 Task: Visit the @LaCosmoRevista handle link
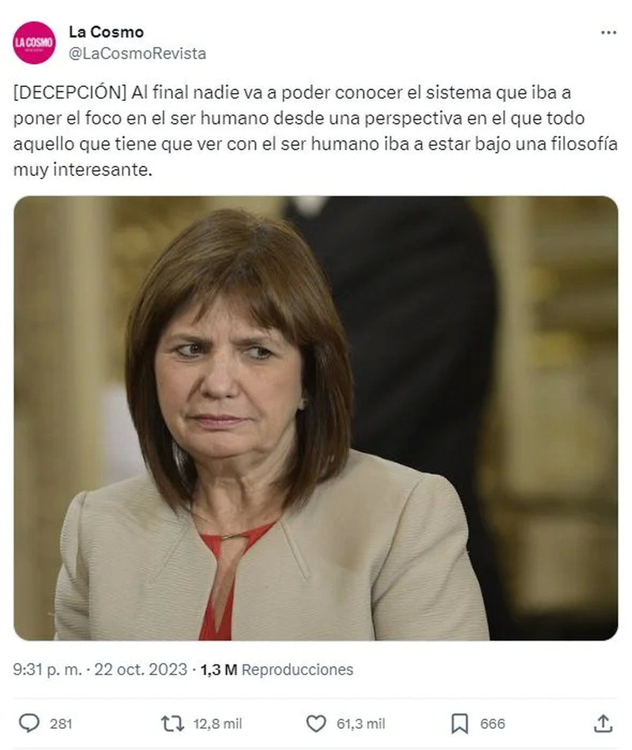click(x=137, y=54)
